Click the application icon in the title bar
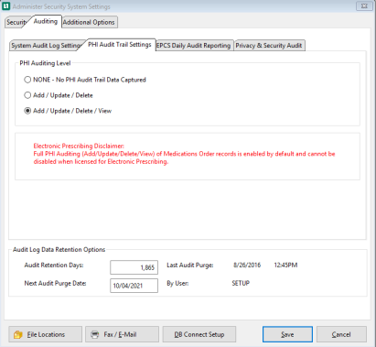The width and height of the screenshot is (376, 347). [5, 6]
